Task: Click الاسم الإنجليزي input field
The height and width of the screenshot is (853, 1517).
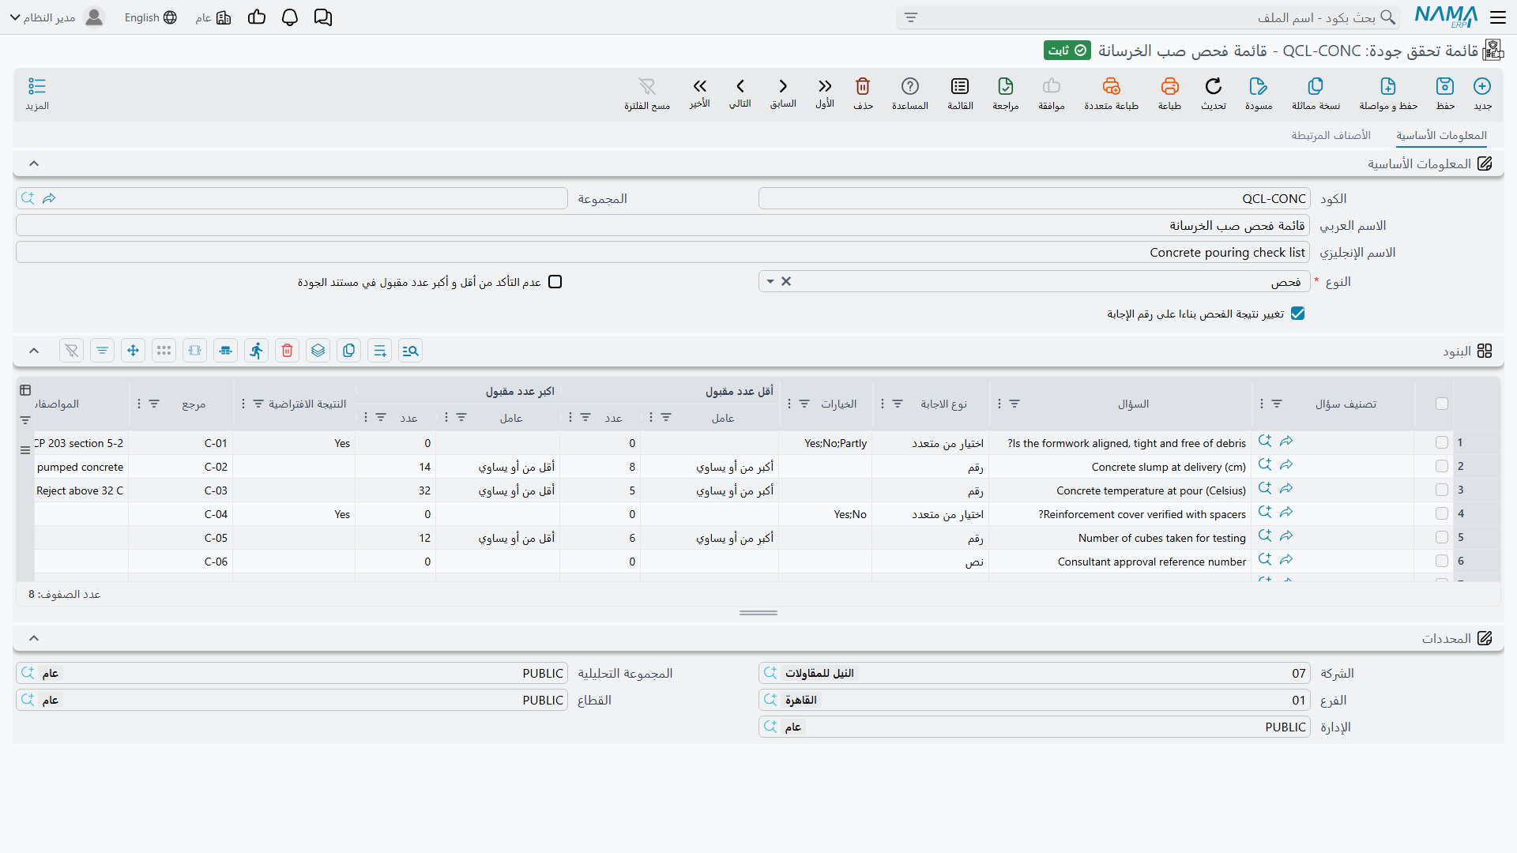Action: (663, 253)
